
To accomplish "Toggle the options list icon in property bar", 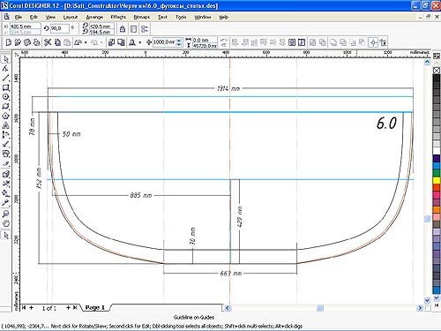I will coord(145,29).
